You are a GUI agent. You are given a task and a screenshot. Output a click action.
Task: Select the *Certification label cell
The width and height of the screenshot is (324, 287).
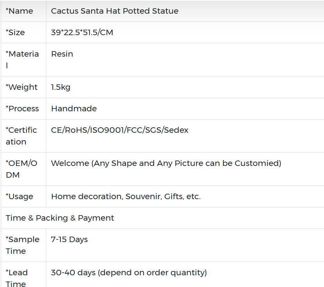pyautogui.click(x=21, y=135)
